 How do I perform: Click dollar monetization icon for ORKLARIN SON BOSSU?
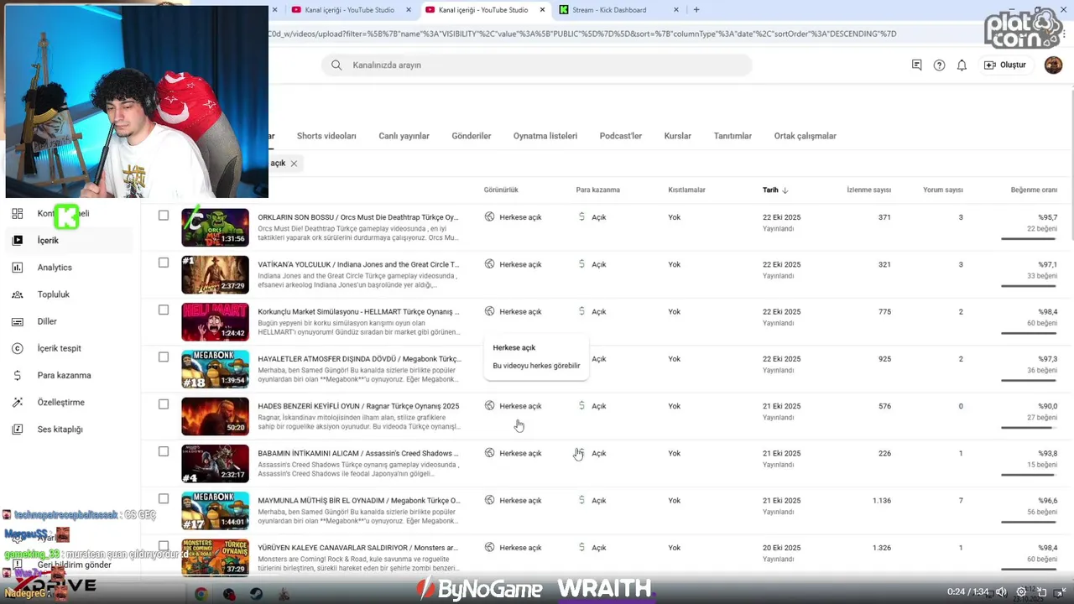[x=581, y=216]
